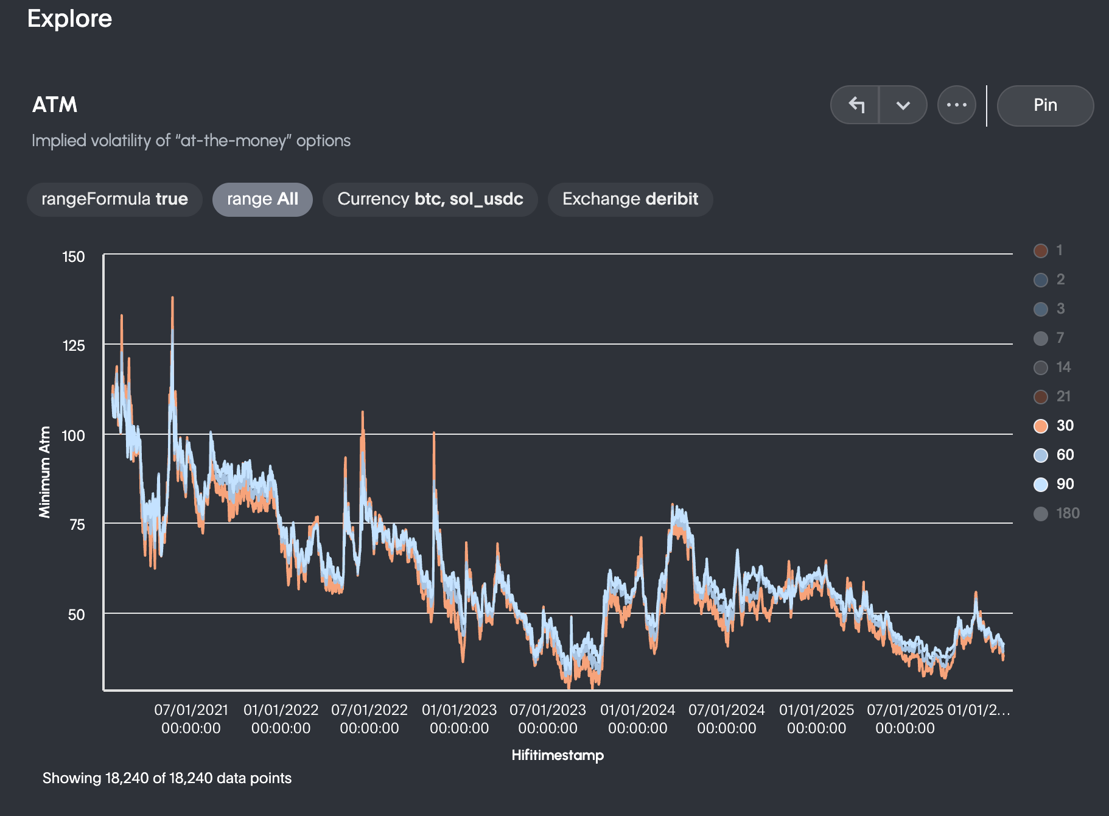Viewport: 1109px width, 816px height.
Task: Click the legend dot for series 7
Action: point(1040,338)
